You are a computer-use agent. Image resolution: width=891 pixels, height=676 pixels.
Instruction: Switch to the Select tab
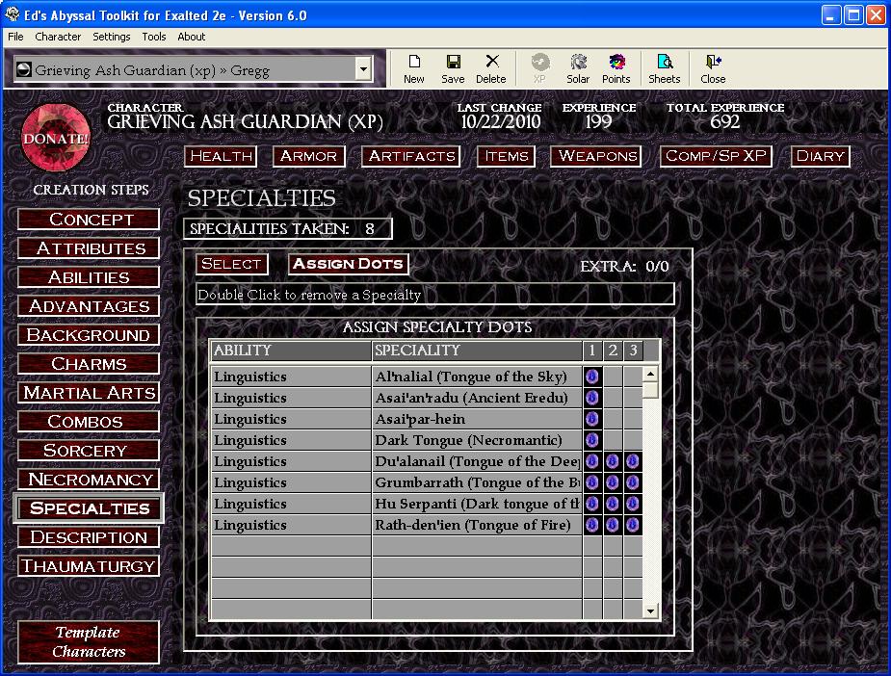[x=232, y=264]
